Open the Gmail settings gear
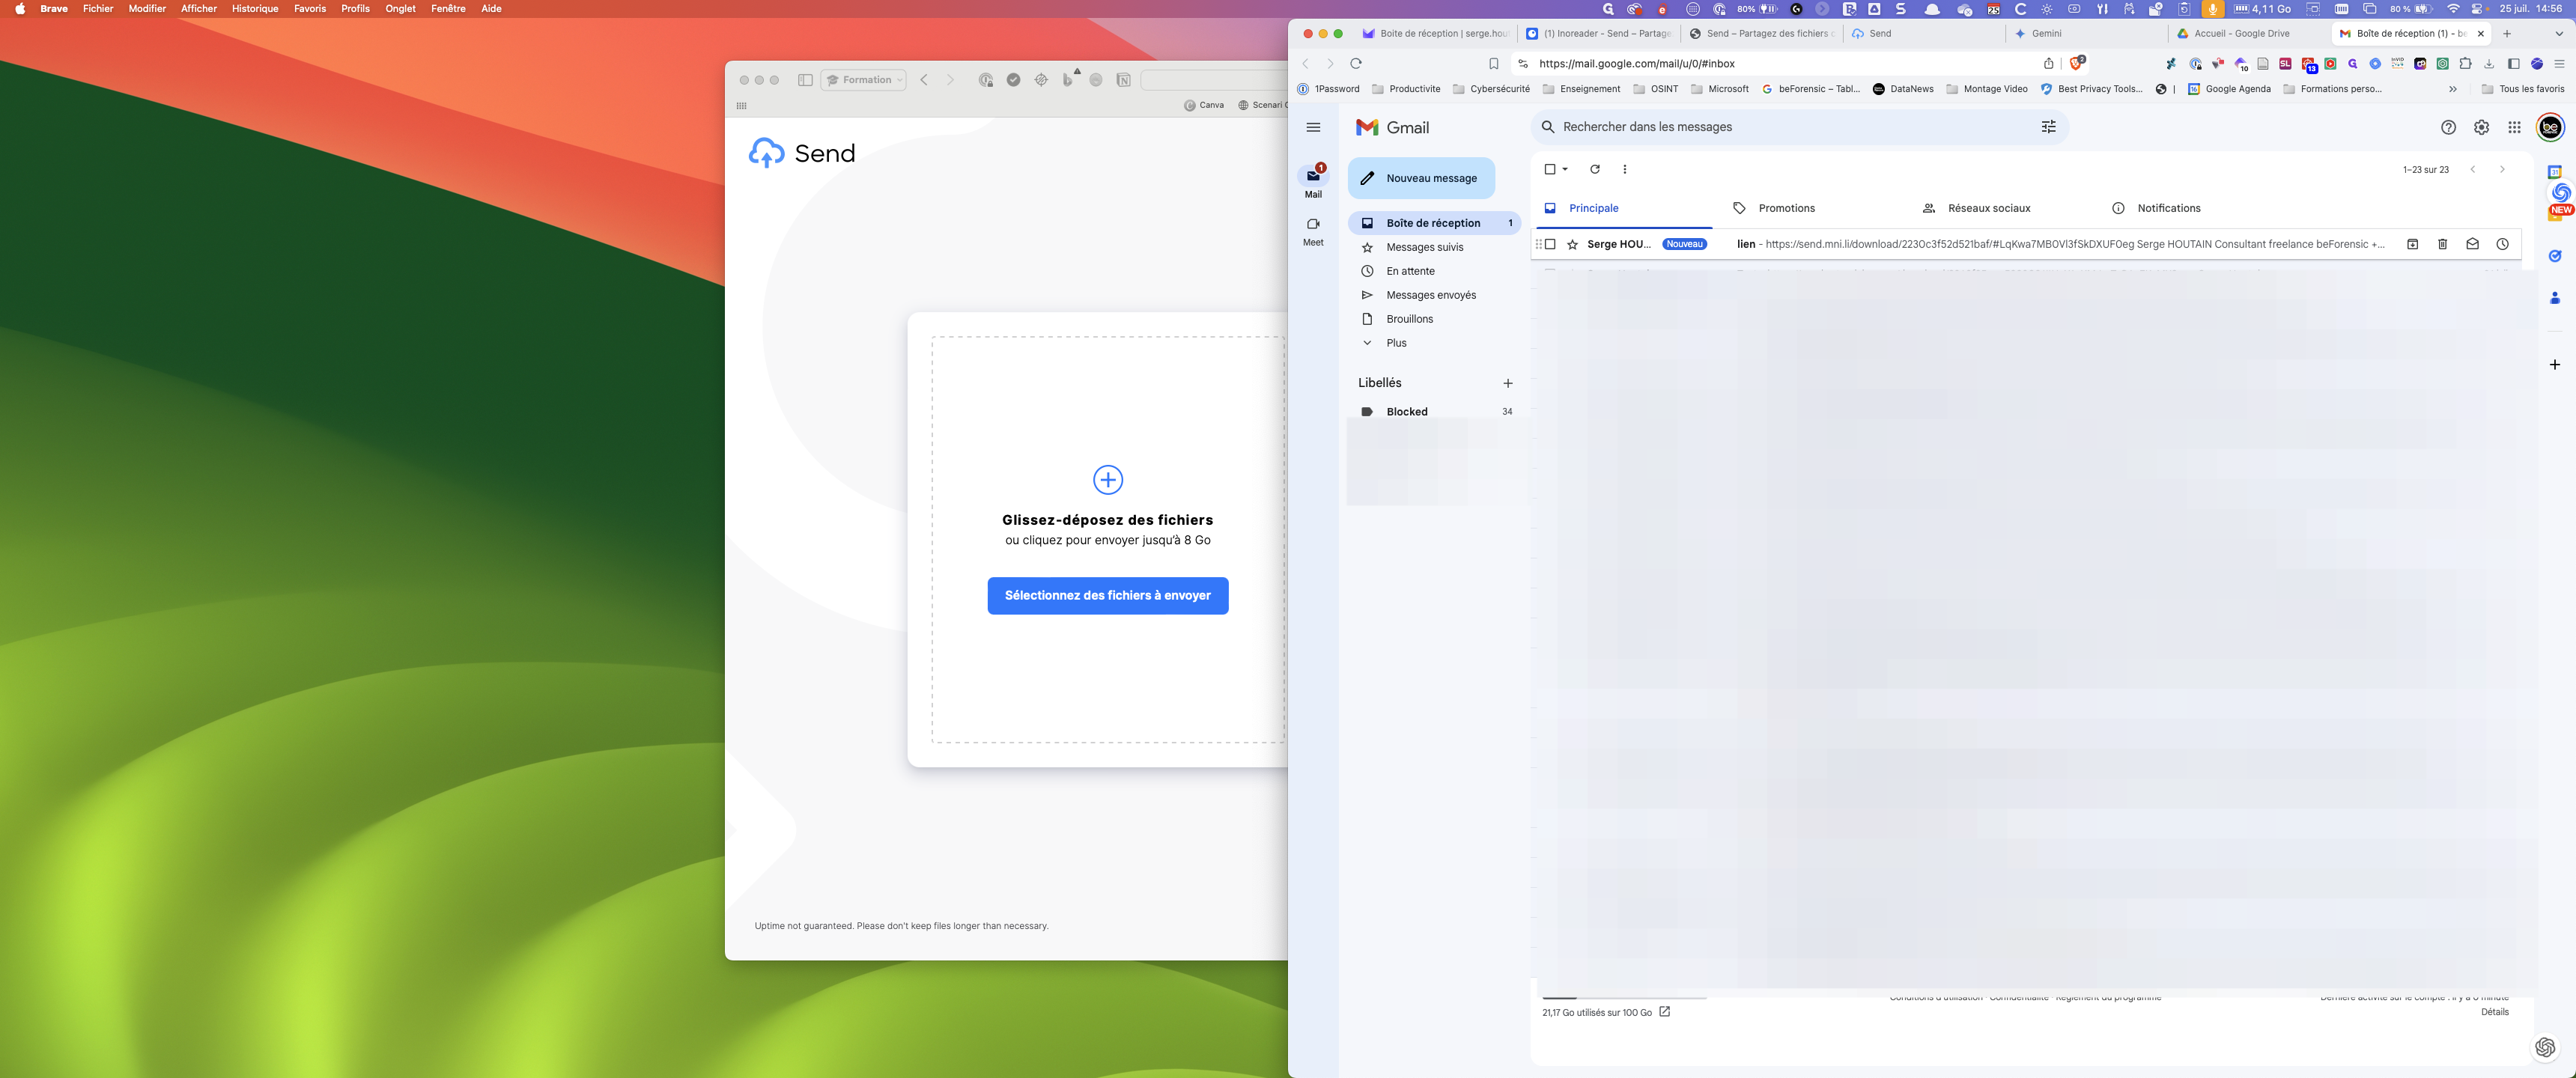 click(2481, 127)
